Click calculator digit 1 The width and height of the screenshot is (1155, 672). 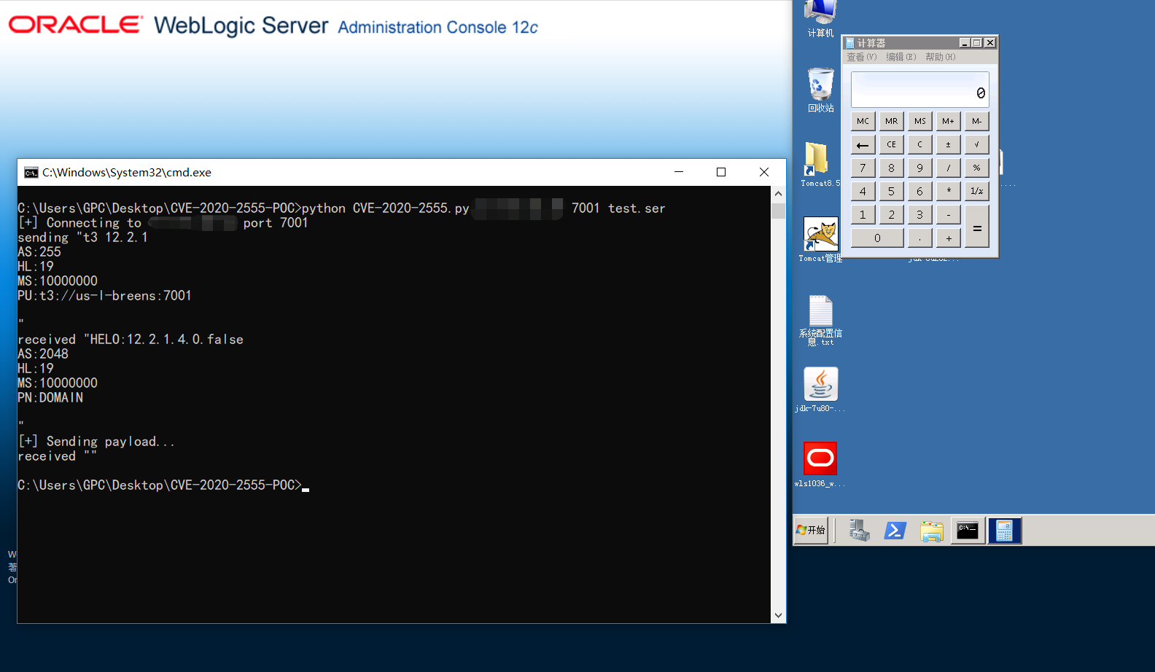(x=863, y=214)
